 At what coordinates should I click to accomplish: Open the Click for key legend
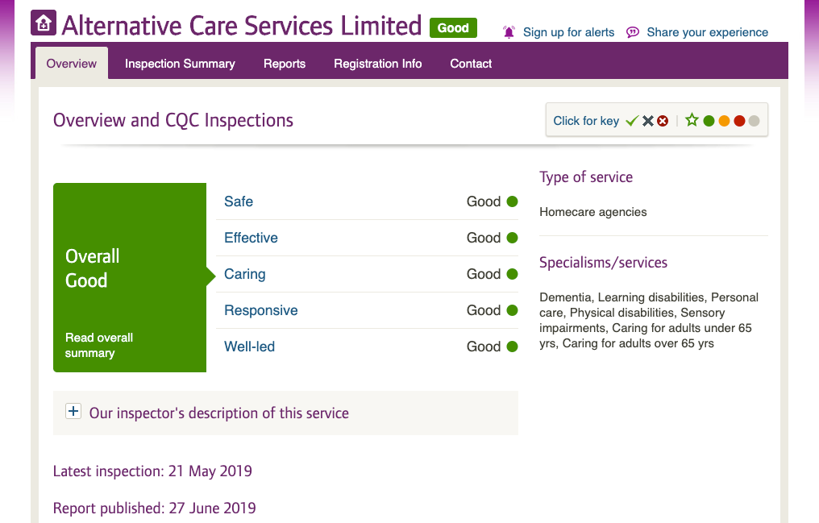[586, 121]
